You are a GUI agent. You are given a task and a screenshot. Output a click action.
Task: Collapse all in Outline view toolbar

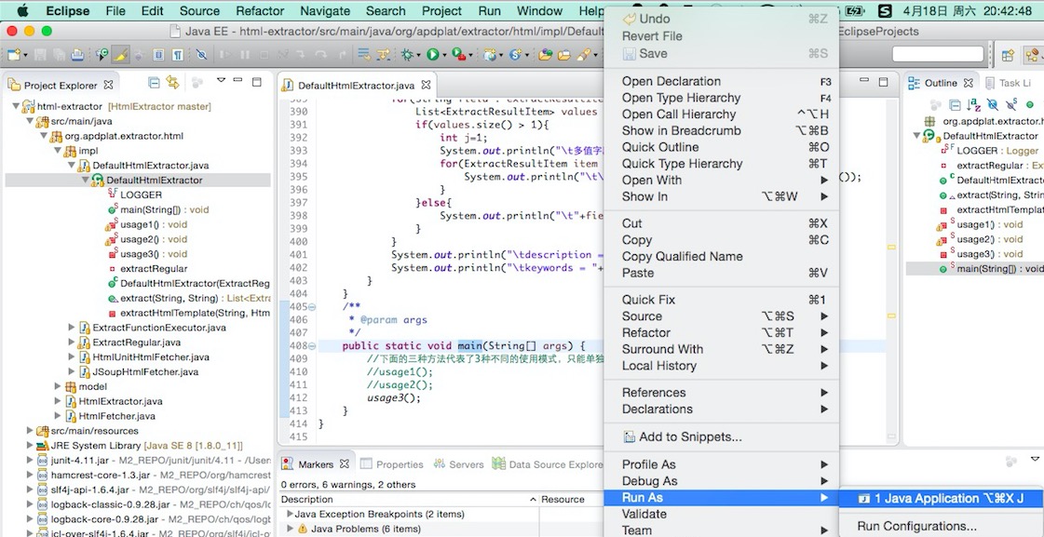tap(955, 104)
